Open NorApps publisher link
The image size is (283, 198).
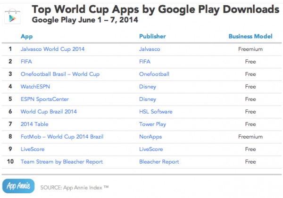point(150,137)
